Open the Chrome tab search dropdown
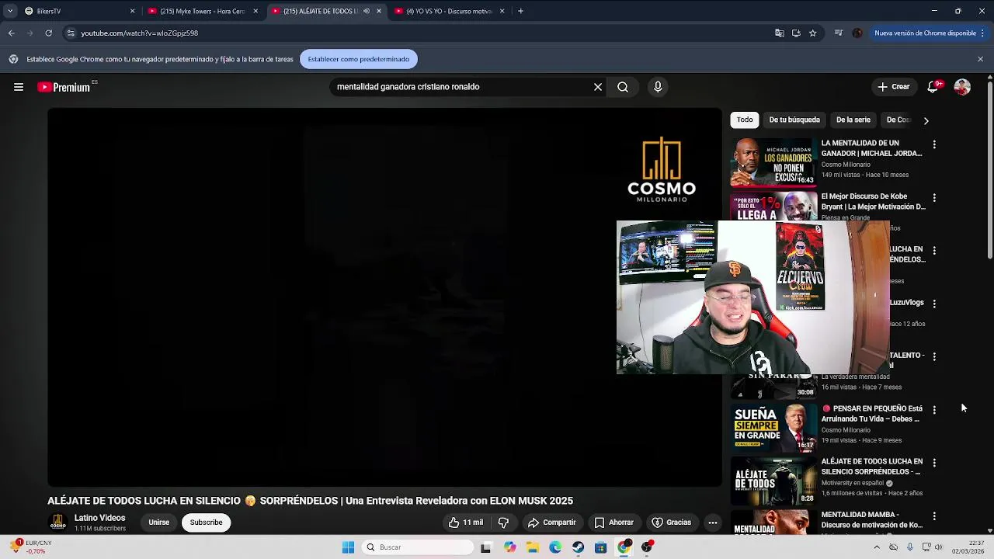Screen dimensions: 994x559 pos(10,11)
